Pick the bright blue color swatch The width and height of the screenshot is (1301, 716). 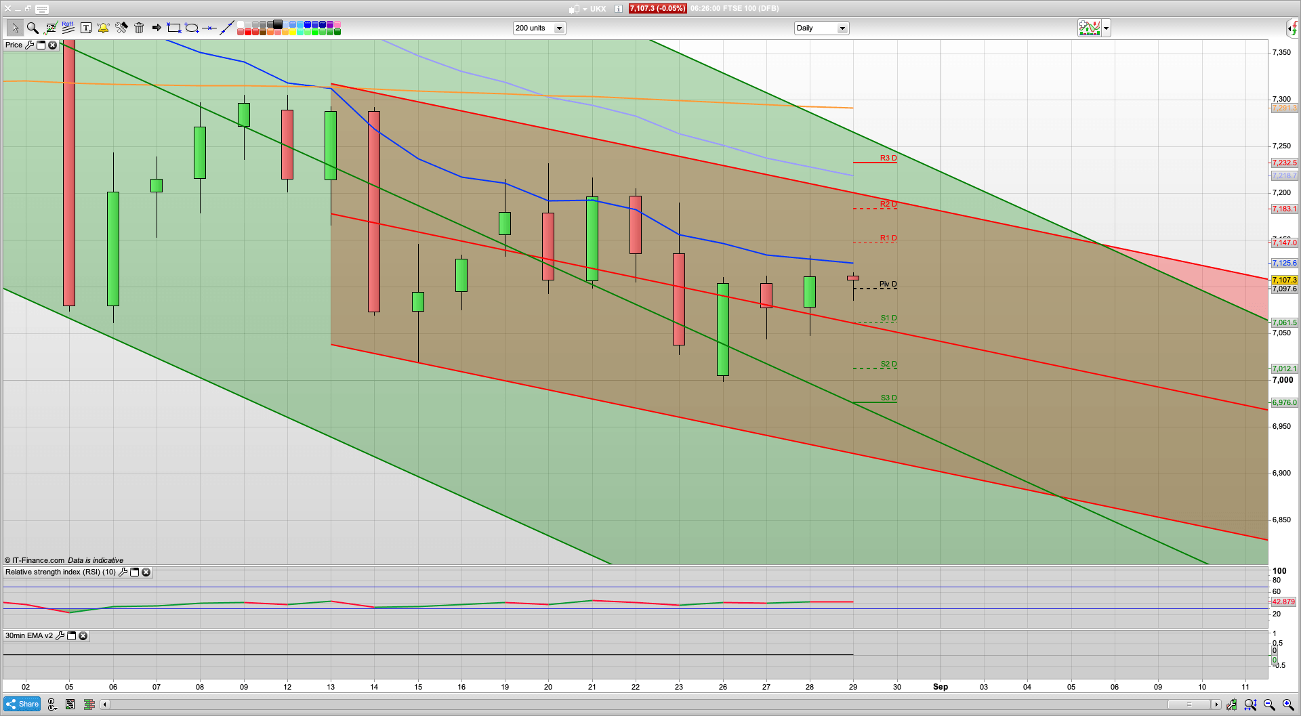coord(308,24)
